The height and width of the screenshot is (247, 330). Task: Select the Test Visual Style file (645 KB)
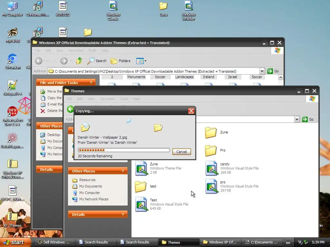(x=162, y=204)
